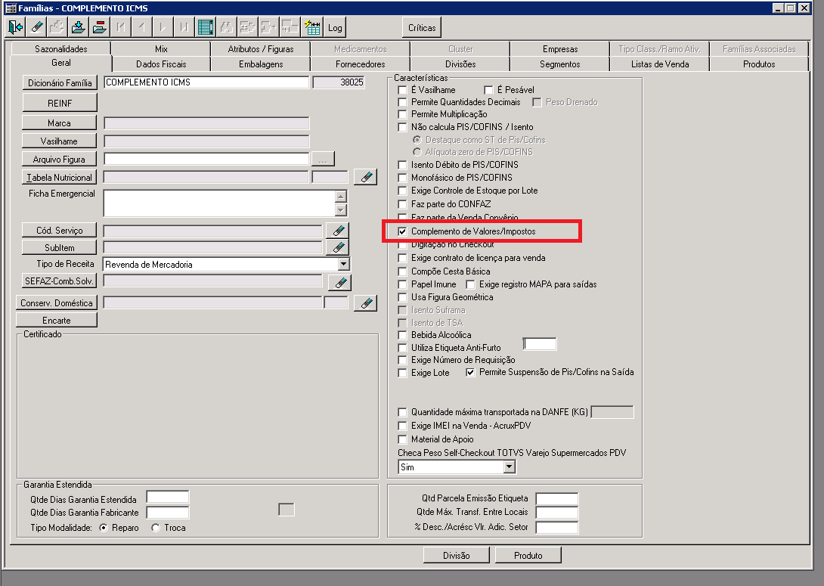Click the Divisão button at the bottom
The image size is (824, 586).
[x=456, y=555]
